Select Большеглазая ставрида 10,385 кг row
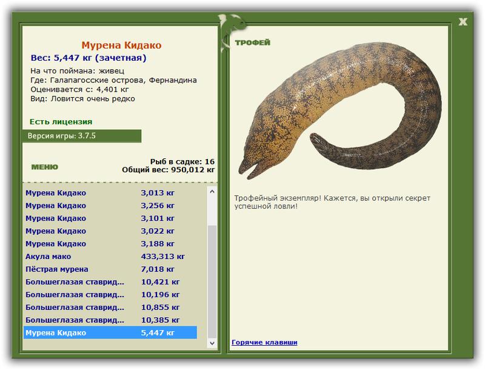This screenshot has height=370, width=485. click(110, 320)
